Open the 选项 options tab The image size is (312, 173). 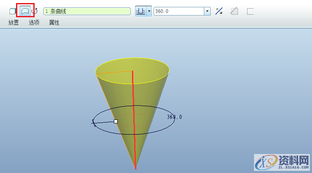pyautogui.click(x=34, y=22)
